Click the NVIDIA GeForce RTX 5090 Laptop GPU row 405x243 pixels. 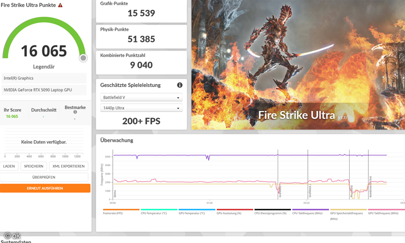click(44, 90)
